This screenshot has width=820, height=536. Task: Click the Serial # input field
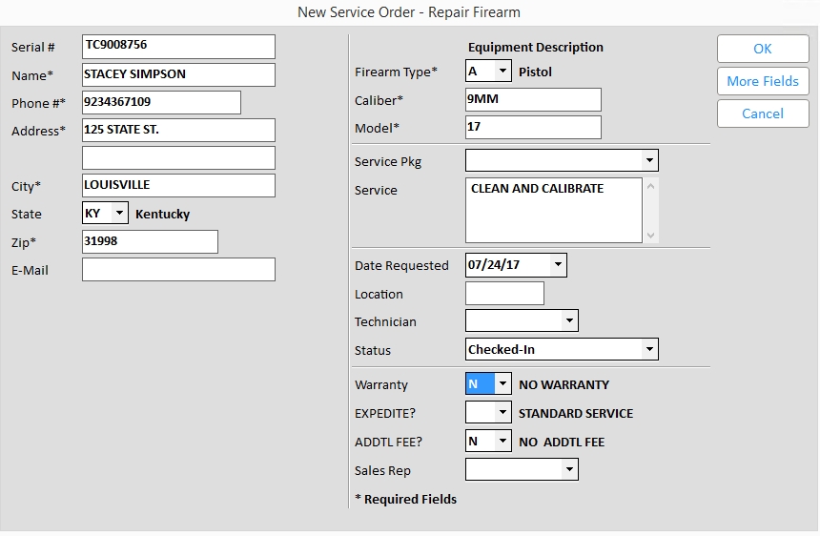(x=178, y=46)
